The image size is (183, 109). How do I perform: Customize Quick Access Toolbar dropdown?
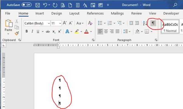click(108, 5)
